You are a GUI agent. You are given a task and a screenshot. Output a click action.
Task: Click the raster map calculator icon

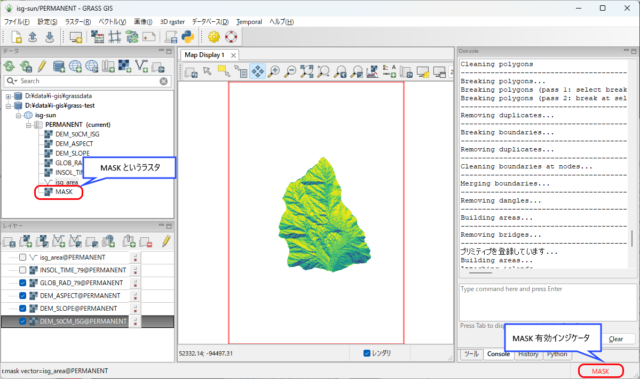coord(98,37)
